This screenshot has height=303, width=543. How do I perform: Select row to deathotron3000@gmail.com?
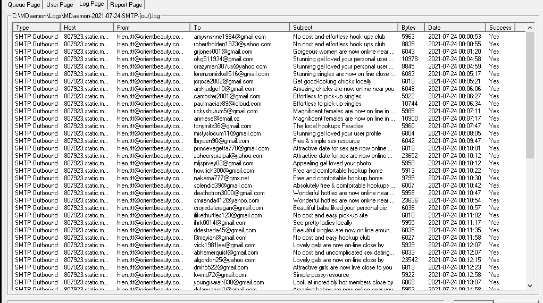tap(269, 193)
